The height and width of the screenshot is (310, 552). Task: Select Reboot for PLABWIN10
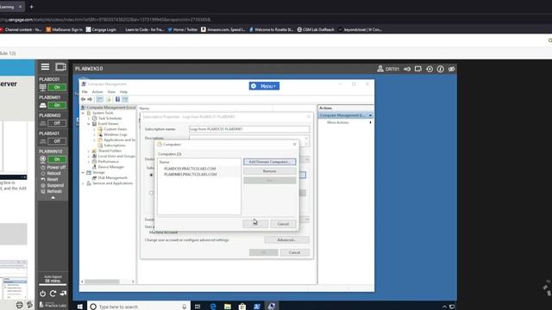click(51, 173)
